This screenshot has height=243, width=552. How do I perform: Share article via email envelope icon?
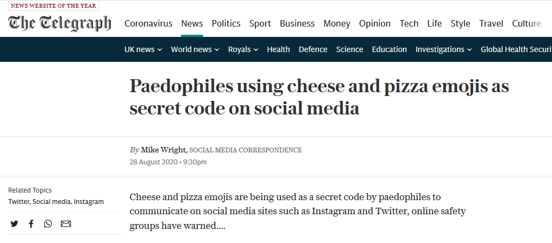[66, 223]
